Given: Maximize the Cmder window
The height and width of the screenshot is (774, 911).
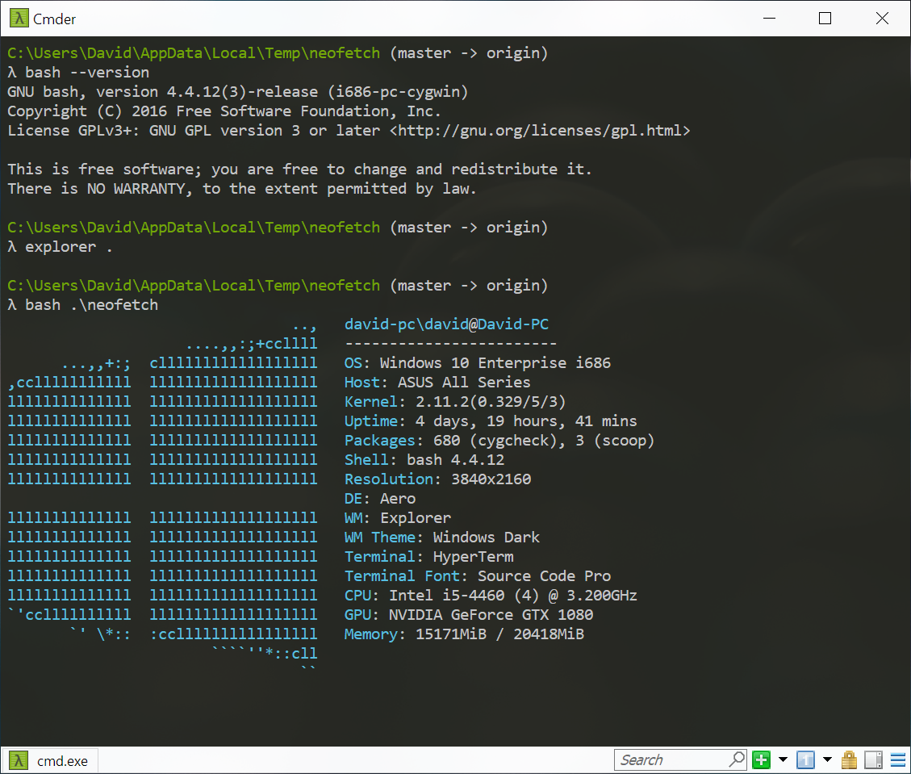Looking at the screenshot, I should [x=824, y=18].
